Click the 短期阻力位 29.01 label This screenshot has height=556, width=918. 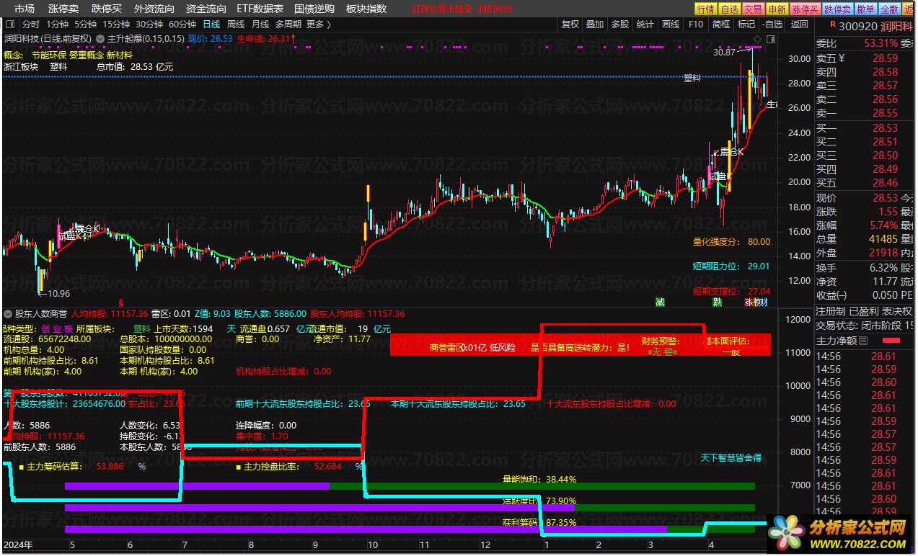click(x=731, y=266)
